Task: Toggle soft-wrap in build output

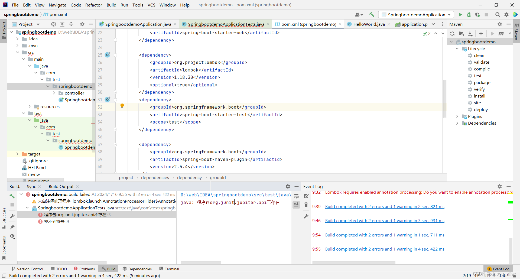Action: (297, 196)
